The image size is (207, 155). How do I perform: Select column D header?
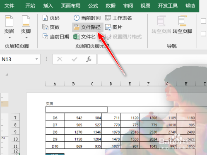click(x=111, y=84)
